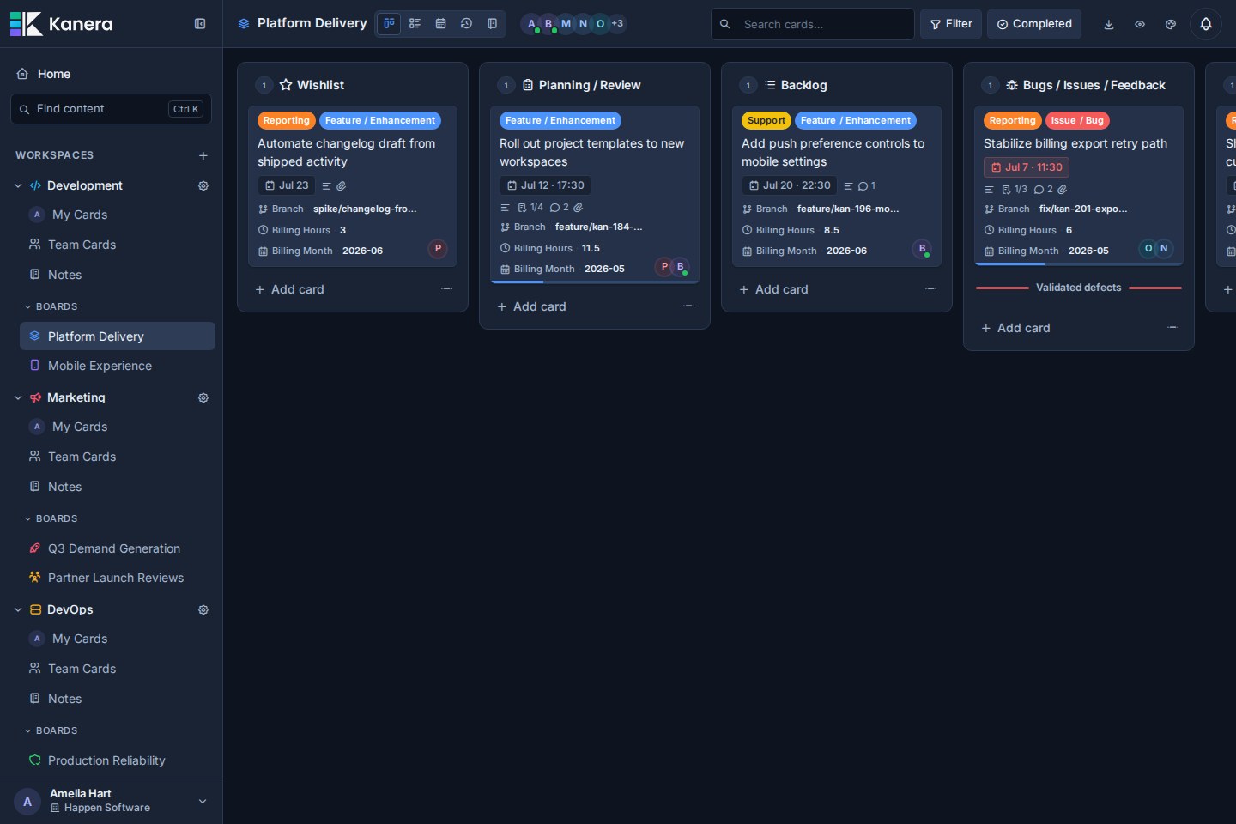Expand the Amelia Hart account menu
The image size is (1236, 824).
(203, 801)
